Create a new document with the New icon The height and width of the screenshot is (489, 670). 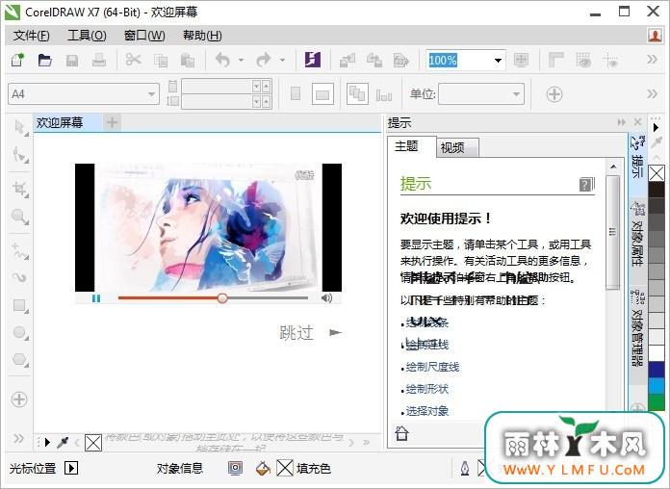[x=17, y=60]
